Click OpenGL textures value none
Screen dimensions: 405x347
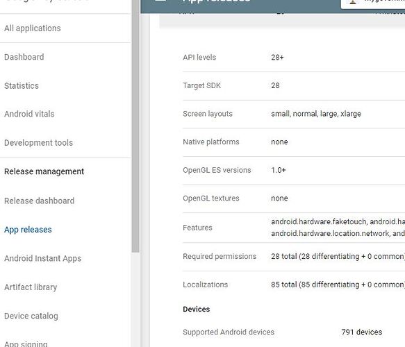point(279,198)
